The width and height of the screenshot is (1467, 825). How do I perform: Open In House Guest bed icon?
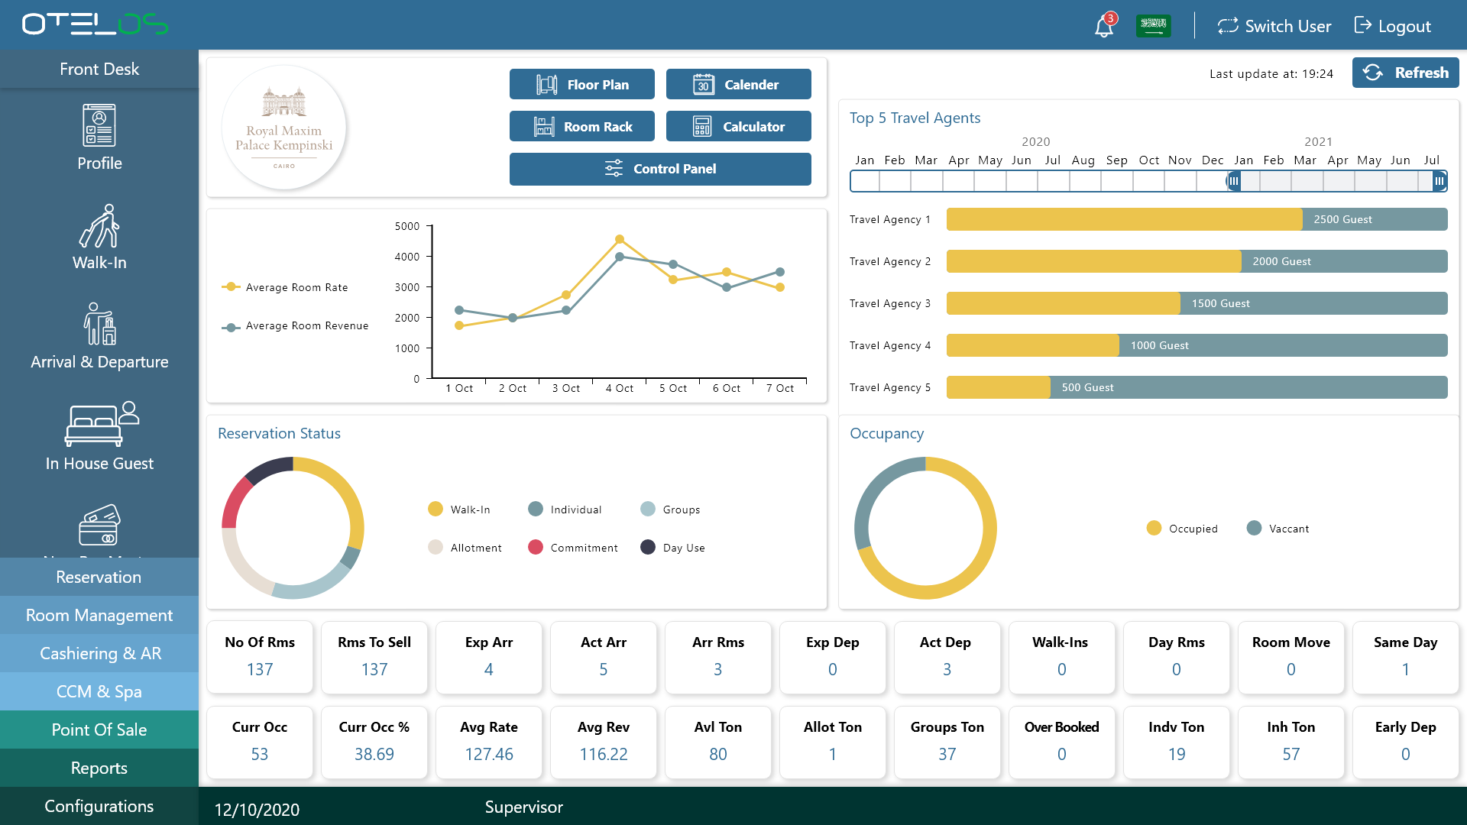click(x=101, y=425)
